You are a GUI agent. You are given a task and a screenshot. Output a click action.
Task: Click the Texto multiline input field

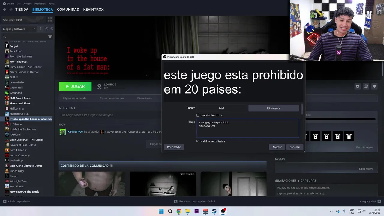coord(247,128)
